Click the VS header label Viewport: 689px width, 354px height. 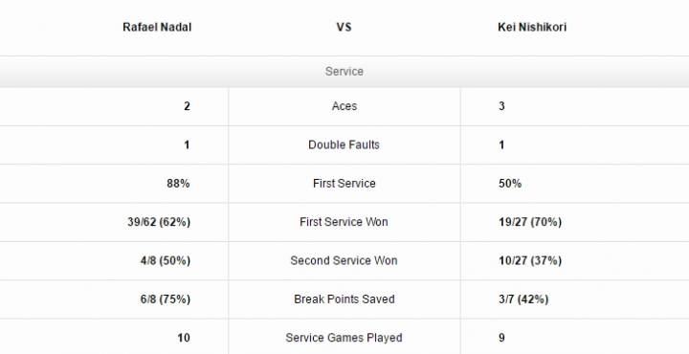click(x=344, y=27)
